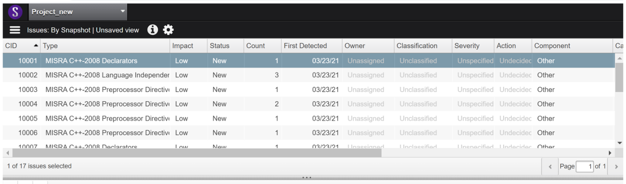Click the Component column header
The image size is (626, 184).
(x=573, y=46)
